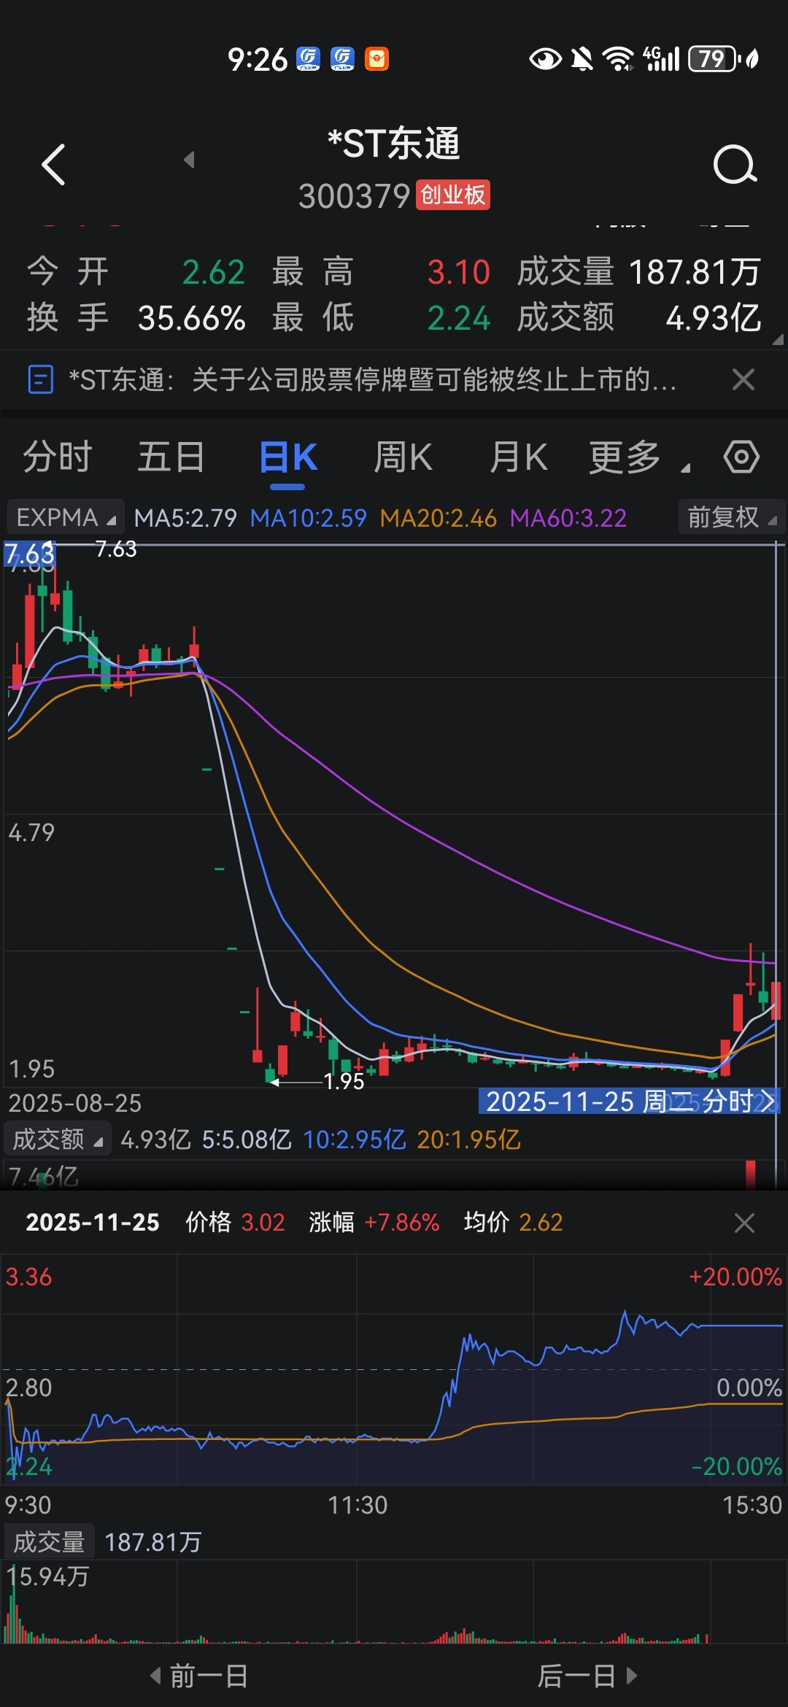Open the 前复权 adjustment dropdown
Image resolution: width=788 pixels, height=1707 pixels.
tap(731, 518)
